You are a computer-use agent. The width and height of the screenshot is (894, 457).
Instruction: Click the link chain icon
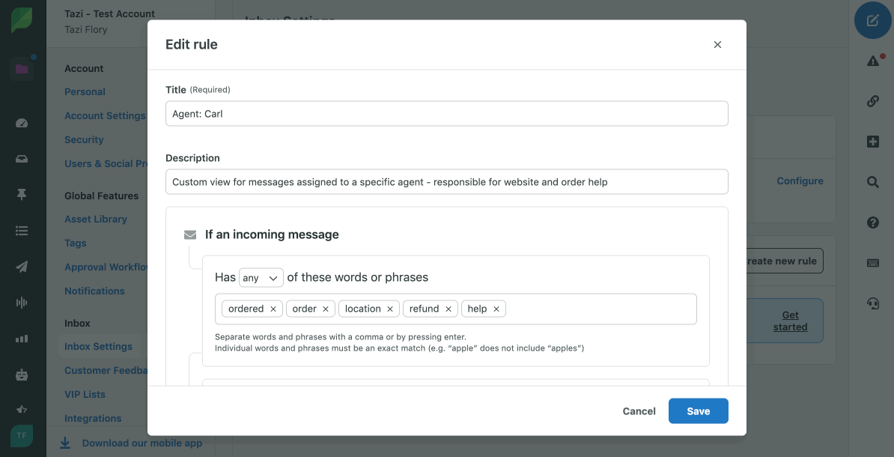point(872,101)
